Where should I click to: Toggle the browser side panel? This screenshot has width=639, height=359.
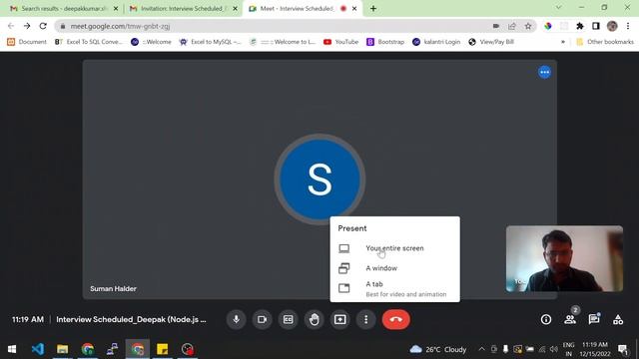[596, 26]
